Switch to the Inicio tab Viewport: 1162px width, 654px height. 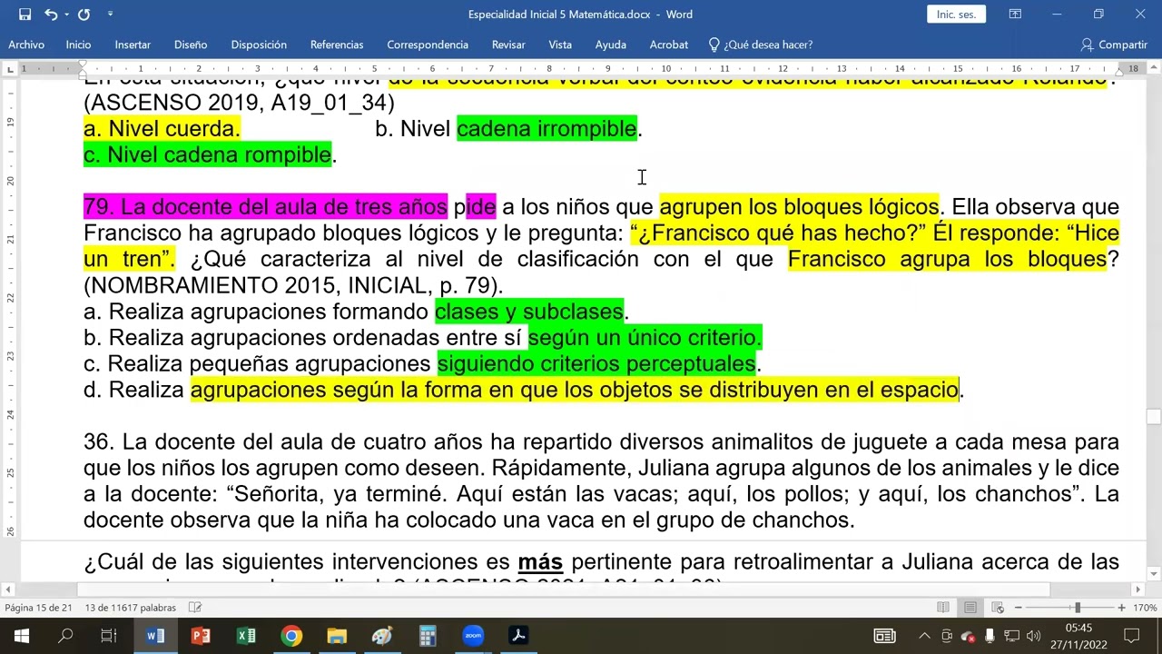(78, 45)
